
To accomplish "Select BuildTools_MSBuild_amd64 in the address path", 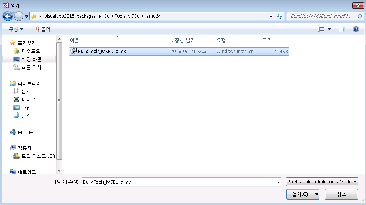I will pos(132,16).
